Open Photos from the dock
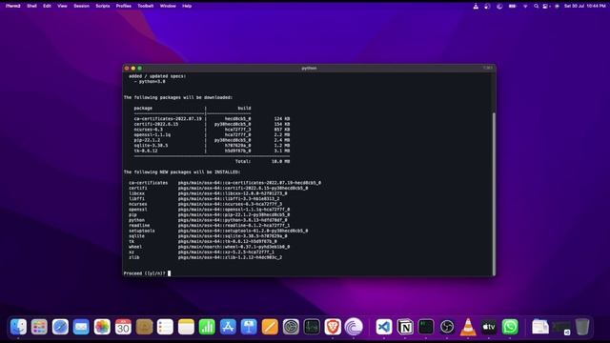The image size is (610, 343). tap(102, 327)
